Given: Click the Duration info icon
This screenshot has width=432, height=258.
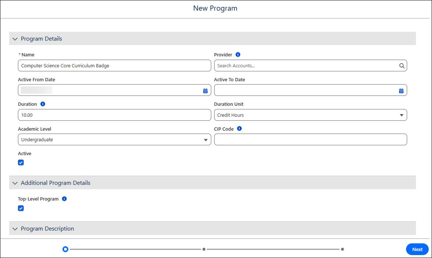Looking at the screenshot, I should pyautogui.click(x=42, y=104).
